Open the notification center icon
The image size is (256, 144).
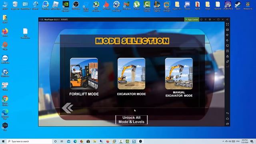[x=252, y=141]
